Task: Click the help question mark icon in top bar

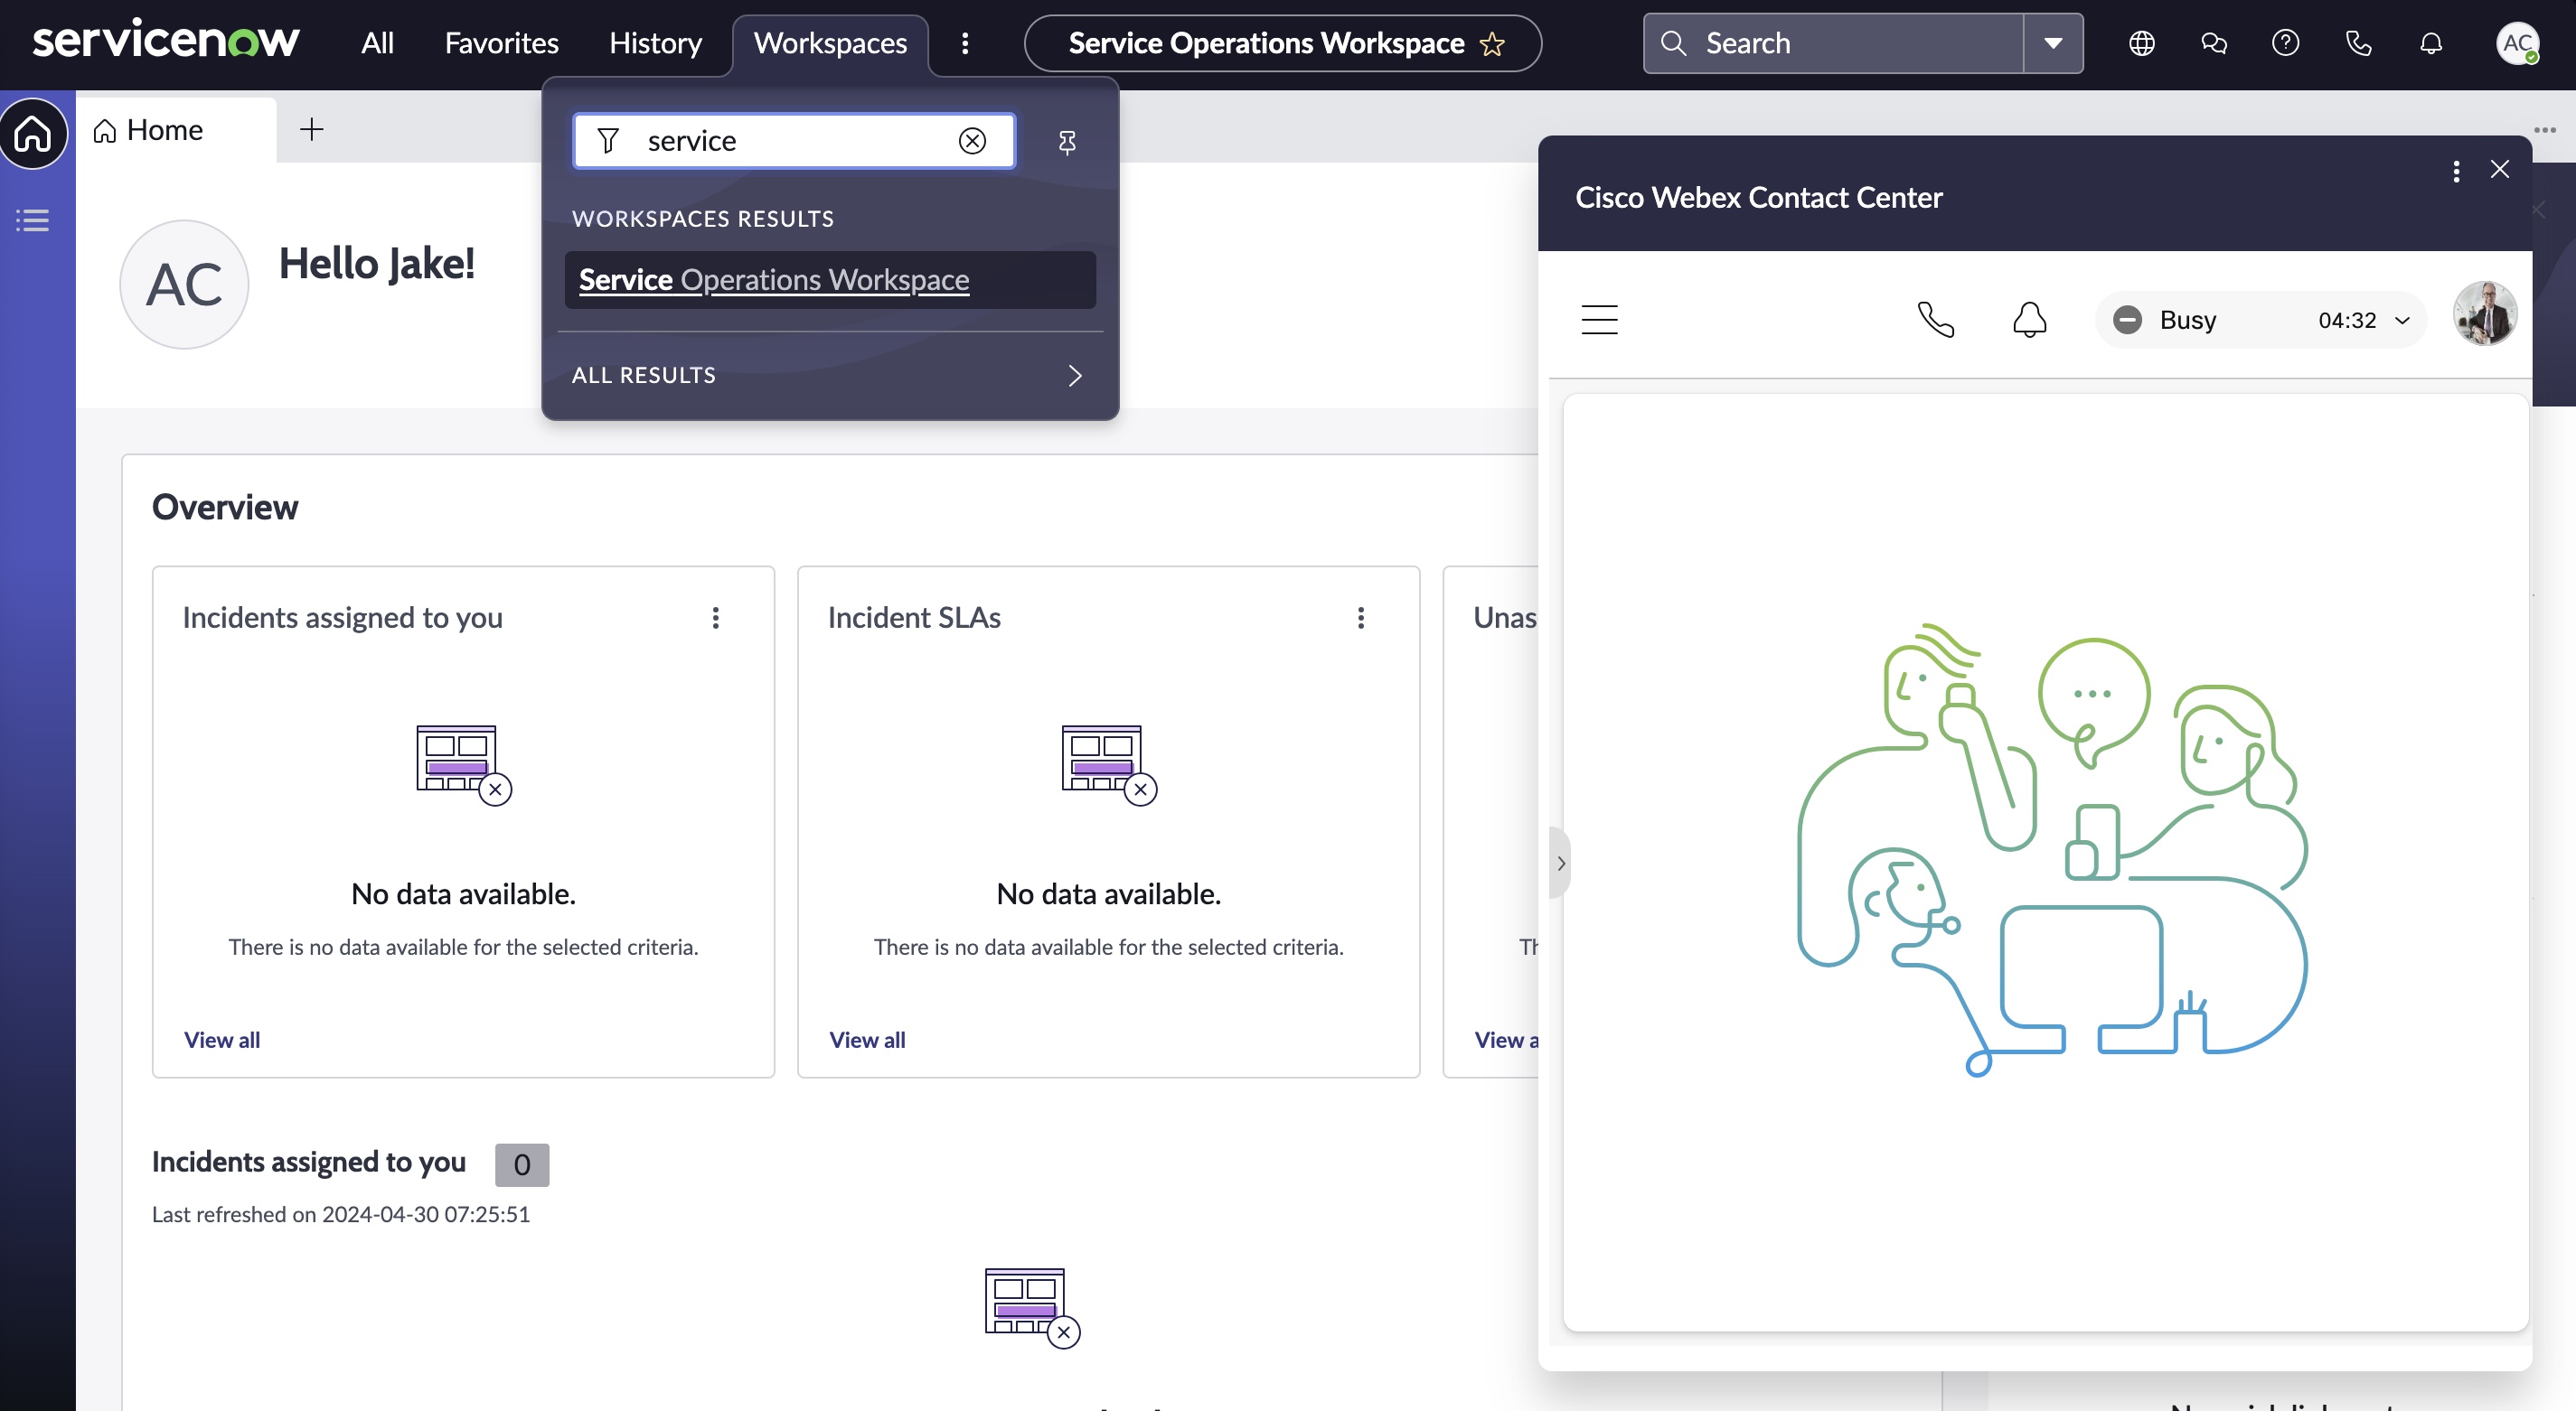Action: click(x=2286, y=42)
